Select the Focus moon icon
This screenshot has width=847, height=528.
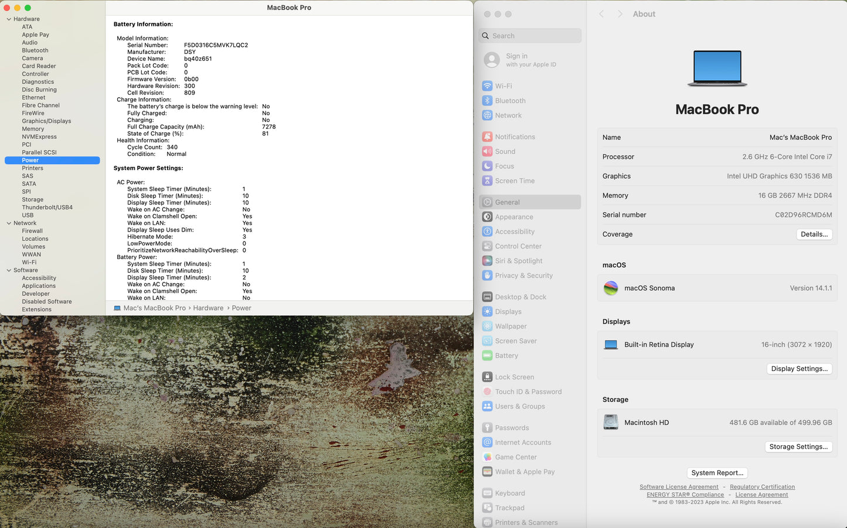487,166
